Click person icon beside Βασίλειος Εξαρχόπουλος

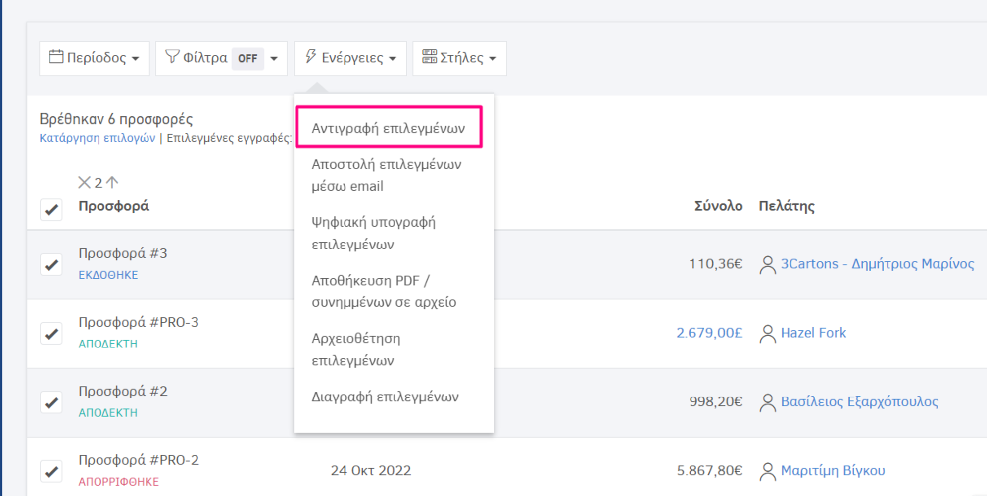point(767,402)
